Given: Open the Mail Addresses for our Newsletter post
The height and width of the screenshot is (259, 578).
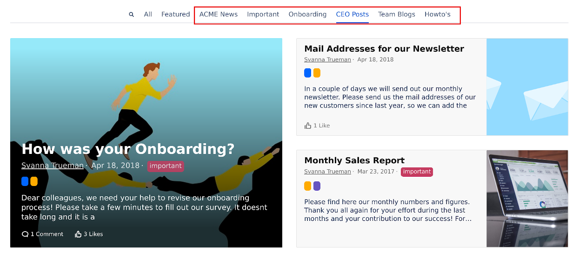Looking at the screenshot, I should coord(384,49).
